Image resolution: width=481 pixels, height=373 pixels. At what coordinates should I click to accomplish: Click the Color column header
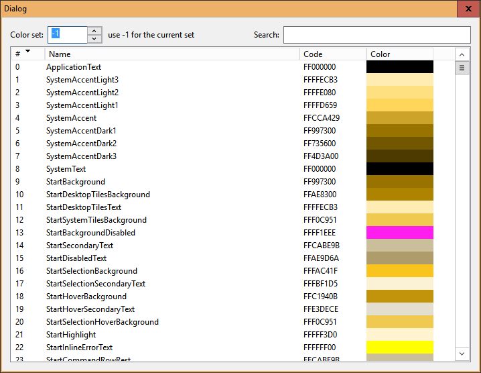click(400, 54)
